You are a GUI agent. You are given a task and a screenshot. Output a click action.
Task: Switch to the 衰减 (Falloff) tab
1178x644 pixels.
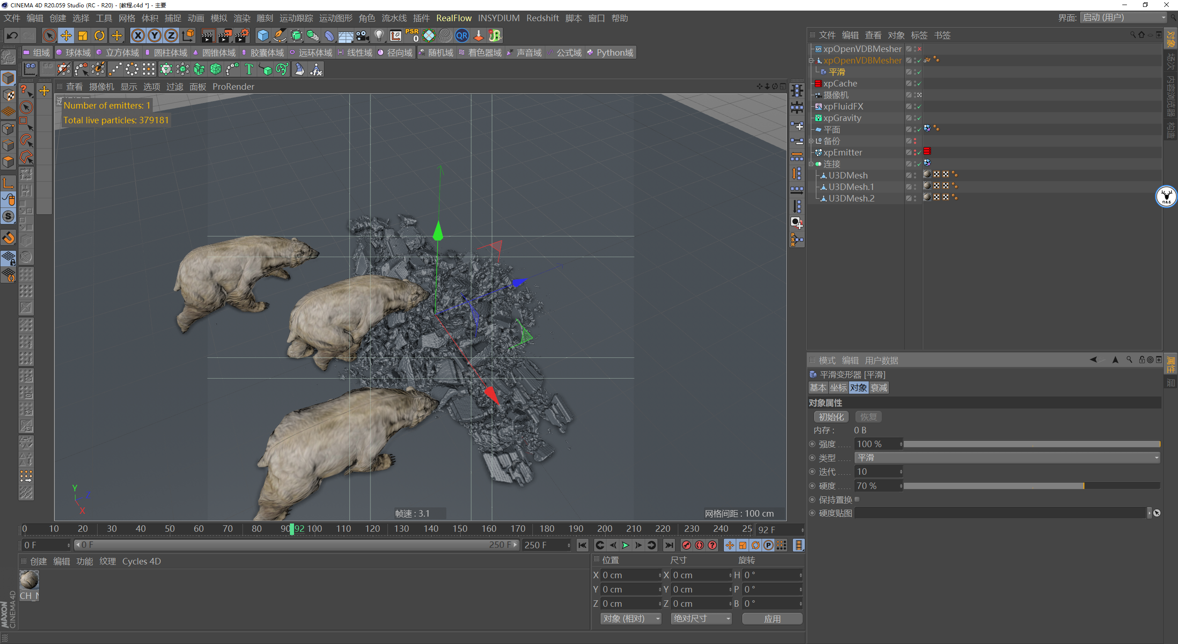pyautogui.click(x=878, y=388)
